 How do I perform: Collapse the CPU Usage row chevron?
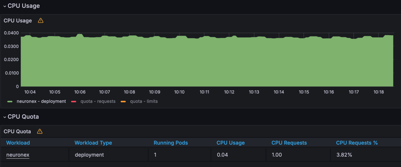(5, 6)
